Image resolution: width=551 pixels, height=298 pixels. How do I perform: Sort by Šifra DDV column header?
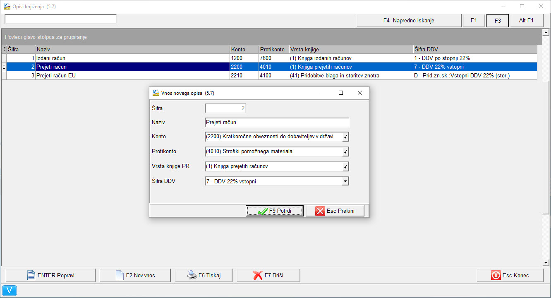(475, 49)
